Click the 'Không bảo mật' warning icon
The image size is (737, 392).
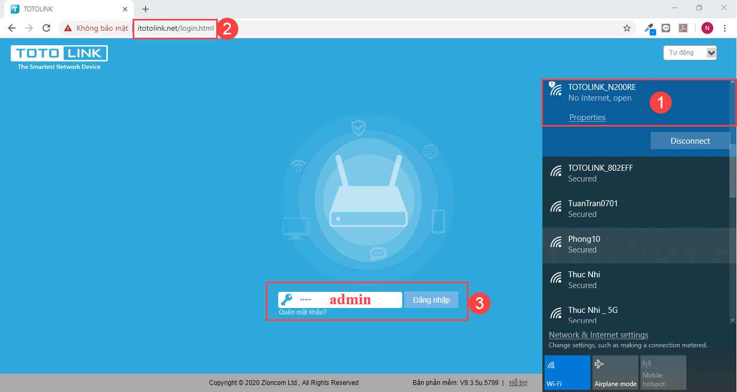click(x=68, y=28)
